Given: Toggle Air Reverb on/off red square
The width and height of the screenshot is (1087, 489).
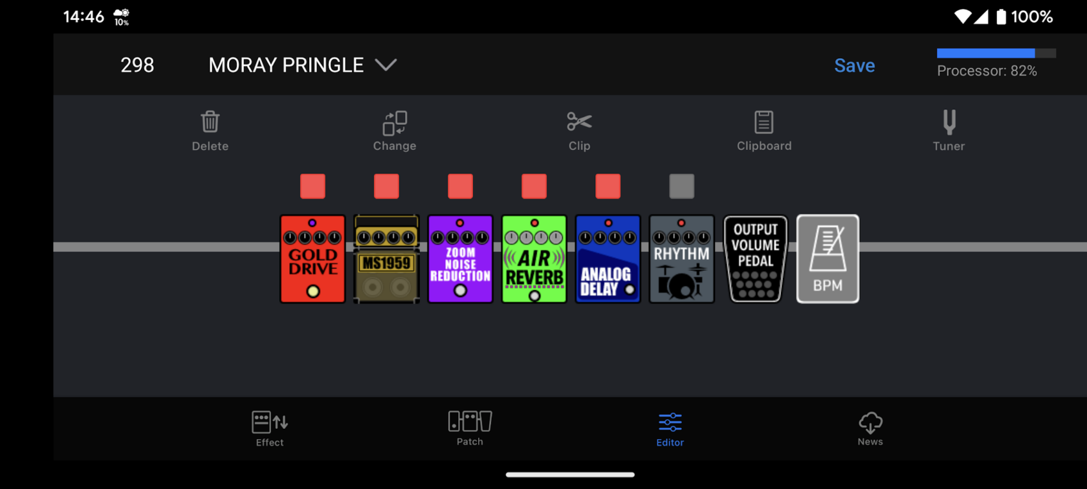Looking at the screenshot, I should [534, 186].
